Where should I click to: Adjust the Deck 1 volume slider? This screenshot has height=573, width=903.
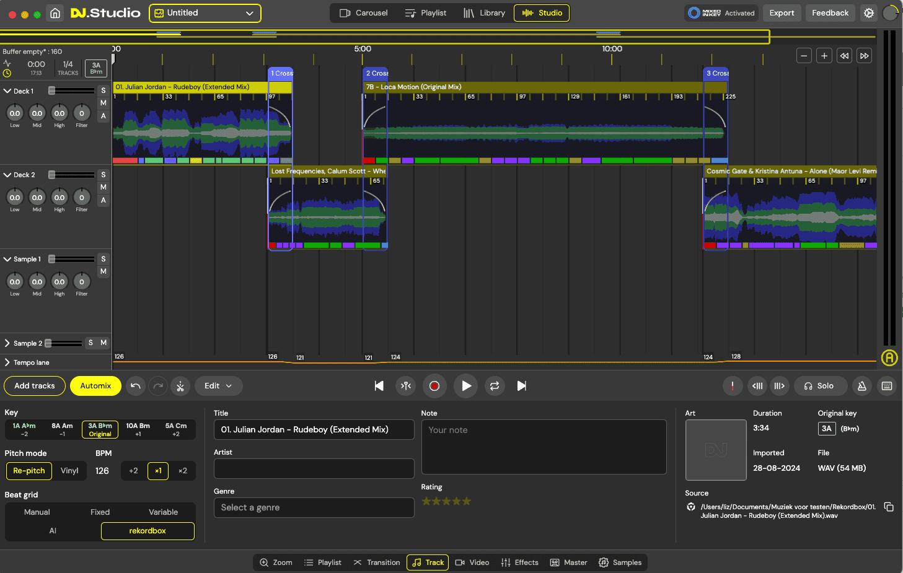point(71,90)
